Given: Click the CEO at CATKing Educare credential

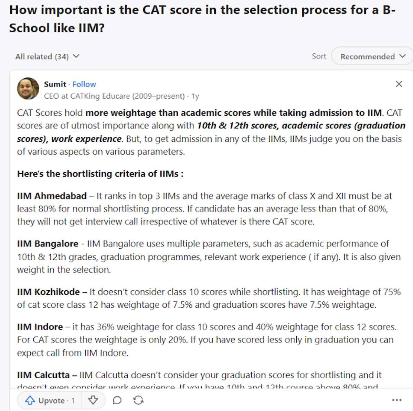Looking at the screenshot, I should click(x=114, y=96).
